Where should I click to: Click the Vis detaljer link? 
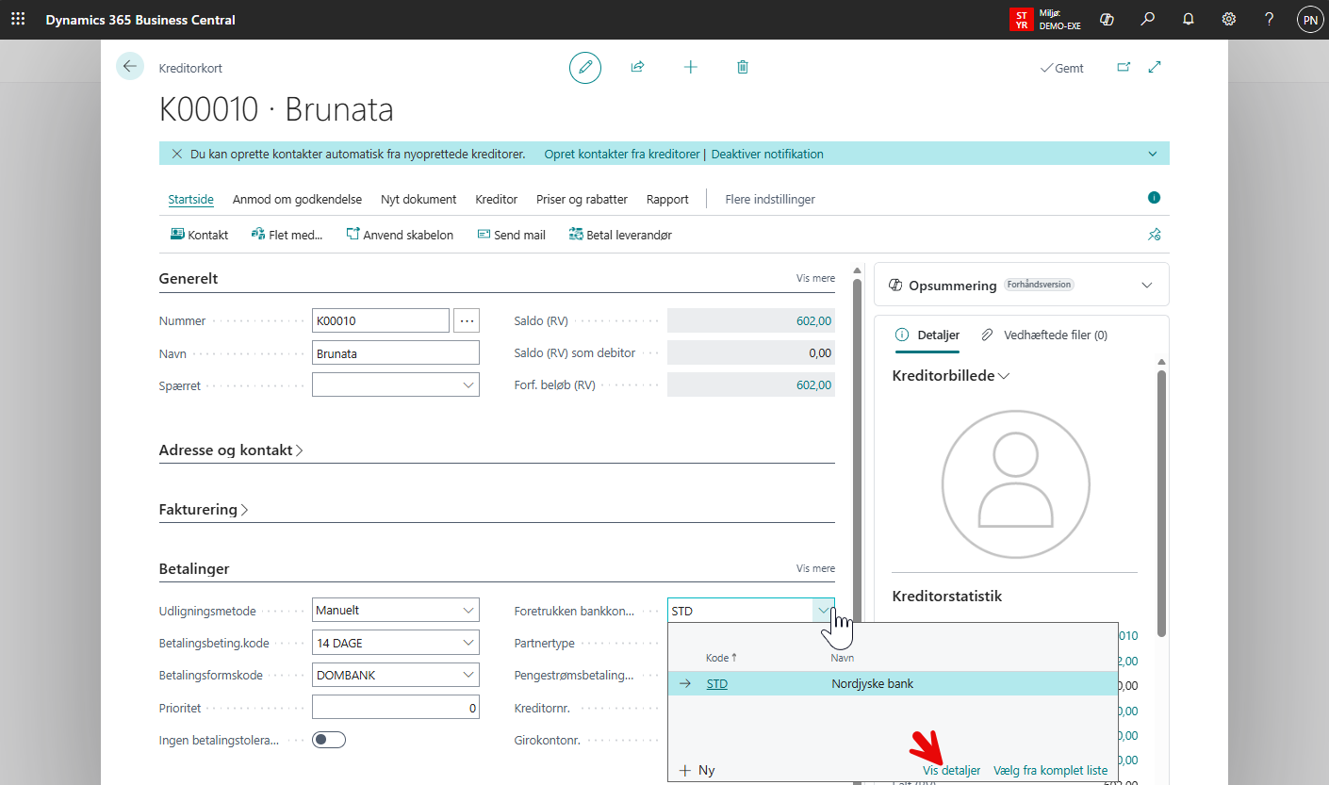pyautogui.click(x=951, y=770)
